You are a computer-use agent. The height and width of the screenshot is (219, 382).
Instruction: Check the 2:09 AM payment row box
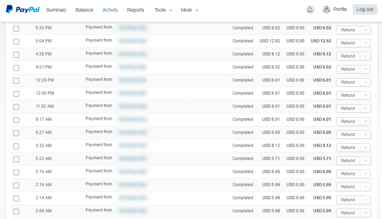coord(16,212)
